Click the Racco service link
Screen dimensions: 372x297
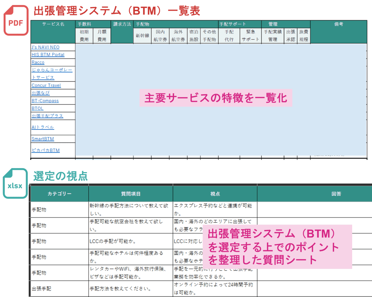tap(38, 62)
